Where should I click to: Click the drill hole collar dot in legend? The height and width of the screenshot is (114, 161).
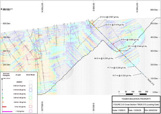(x=2, y=79)
